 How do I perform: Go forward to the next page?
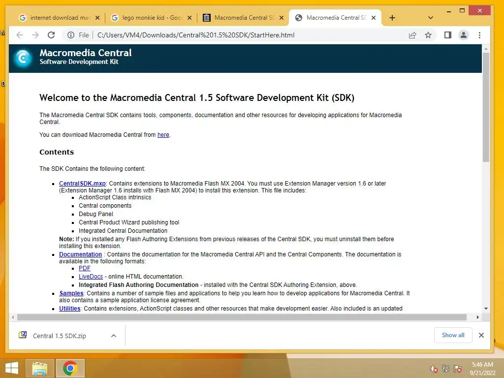point(35,35)
